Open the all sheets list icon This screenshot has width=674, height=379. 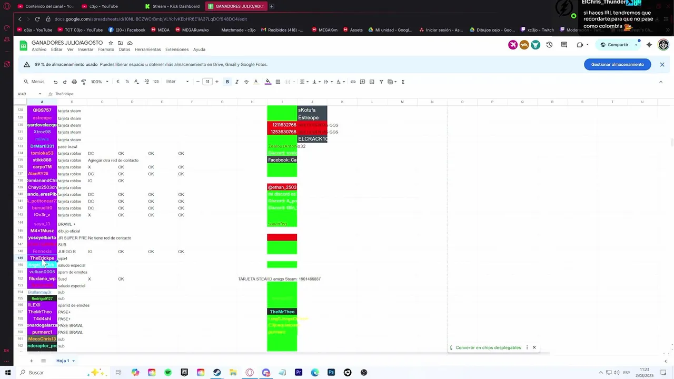[x=44, y=361]
